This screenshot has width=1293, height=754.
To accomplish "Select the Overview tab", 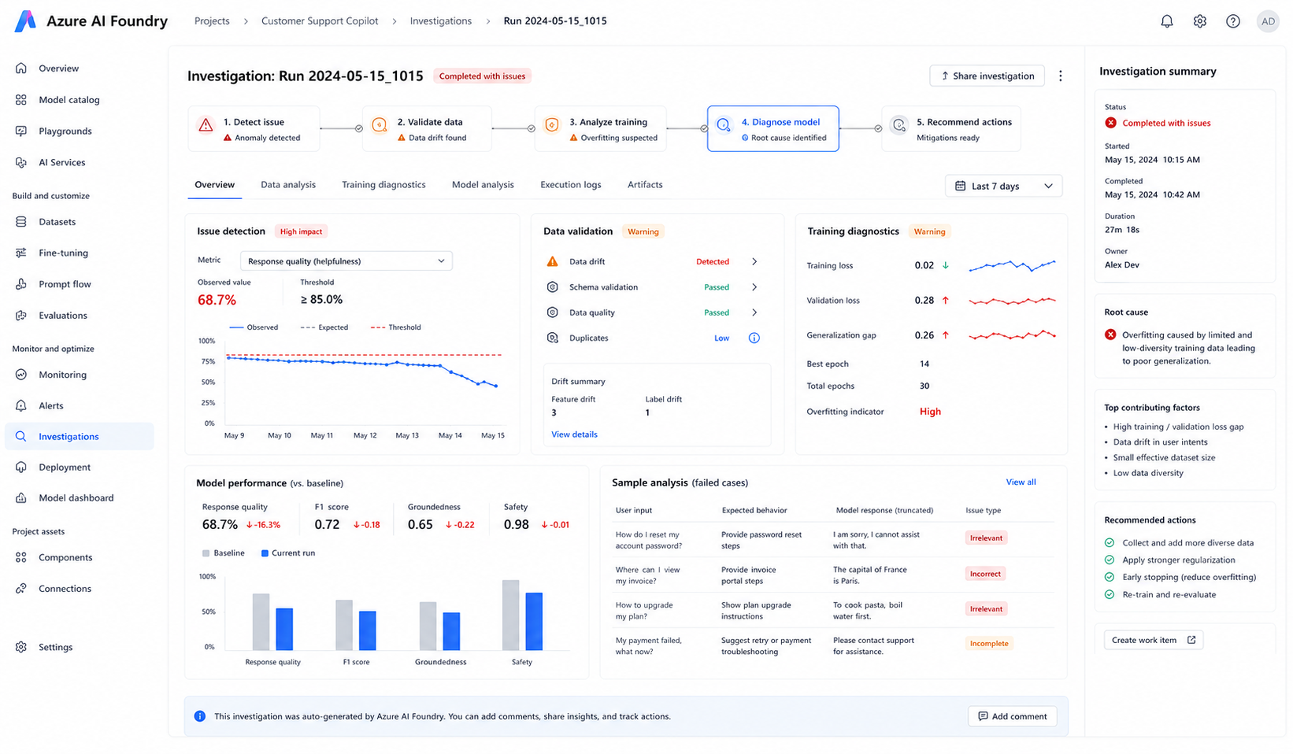I will pos(215,185).
